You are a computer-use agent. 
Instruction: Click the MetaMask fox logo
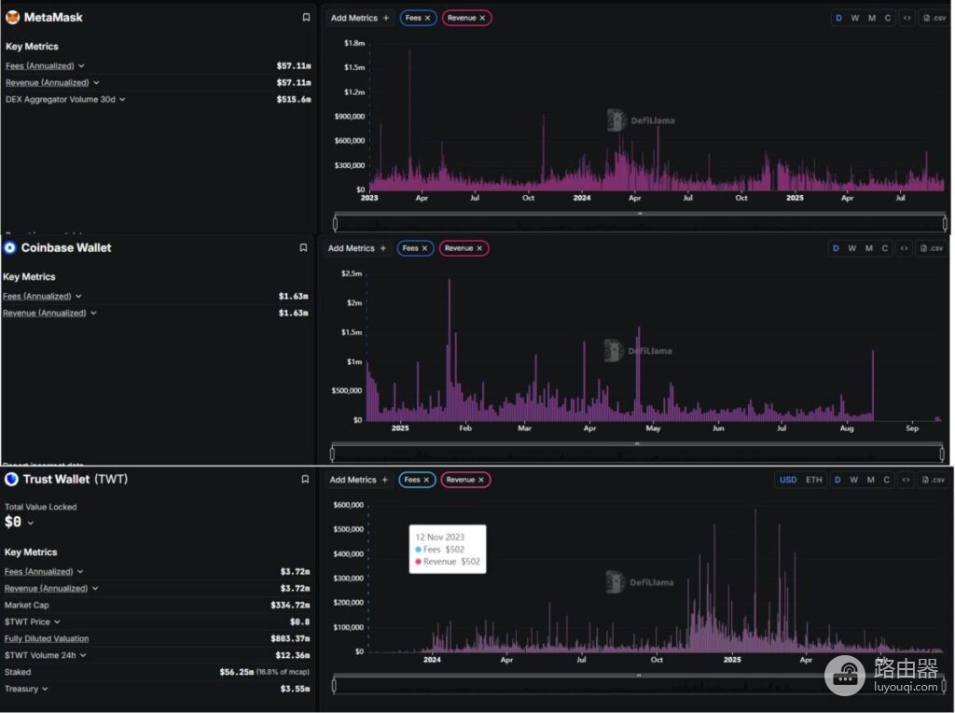click(x=12, y=17)
